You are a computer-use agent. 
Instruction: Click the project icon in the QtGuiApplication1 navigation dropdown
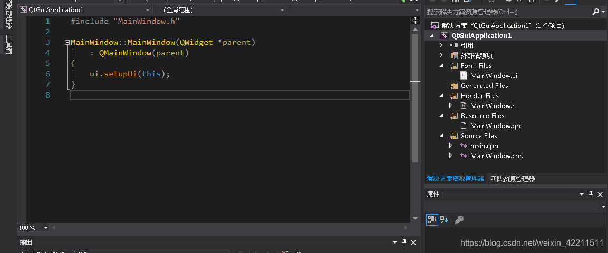coord(23,10)
